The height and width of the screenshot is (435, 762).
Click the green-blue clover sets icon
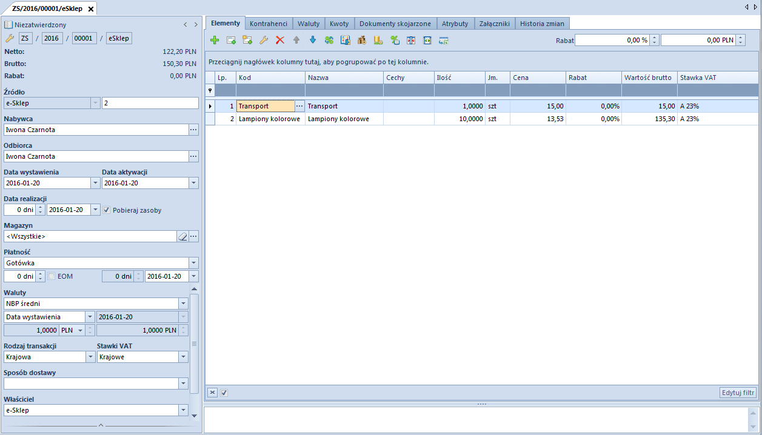click(x=329, y=40)
